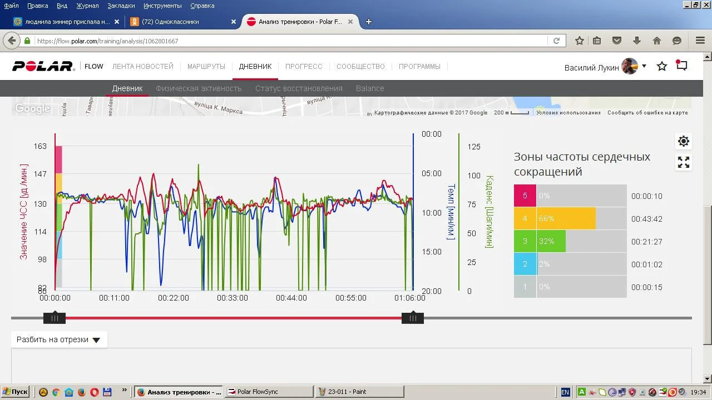Screen dimensions: 712x400
Task: Go back to the previous page
Action: click(12, 41)
